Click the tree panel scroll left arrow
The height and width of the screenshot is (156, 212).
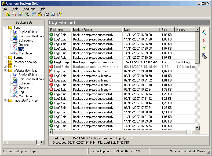point(5,142)
